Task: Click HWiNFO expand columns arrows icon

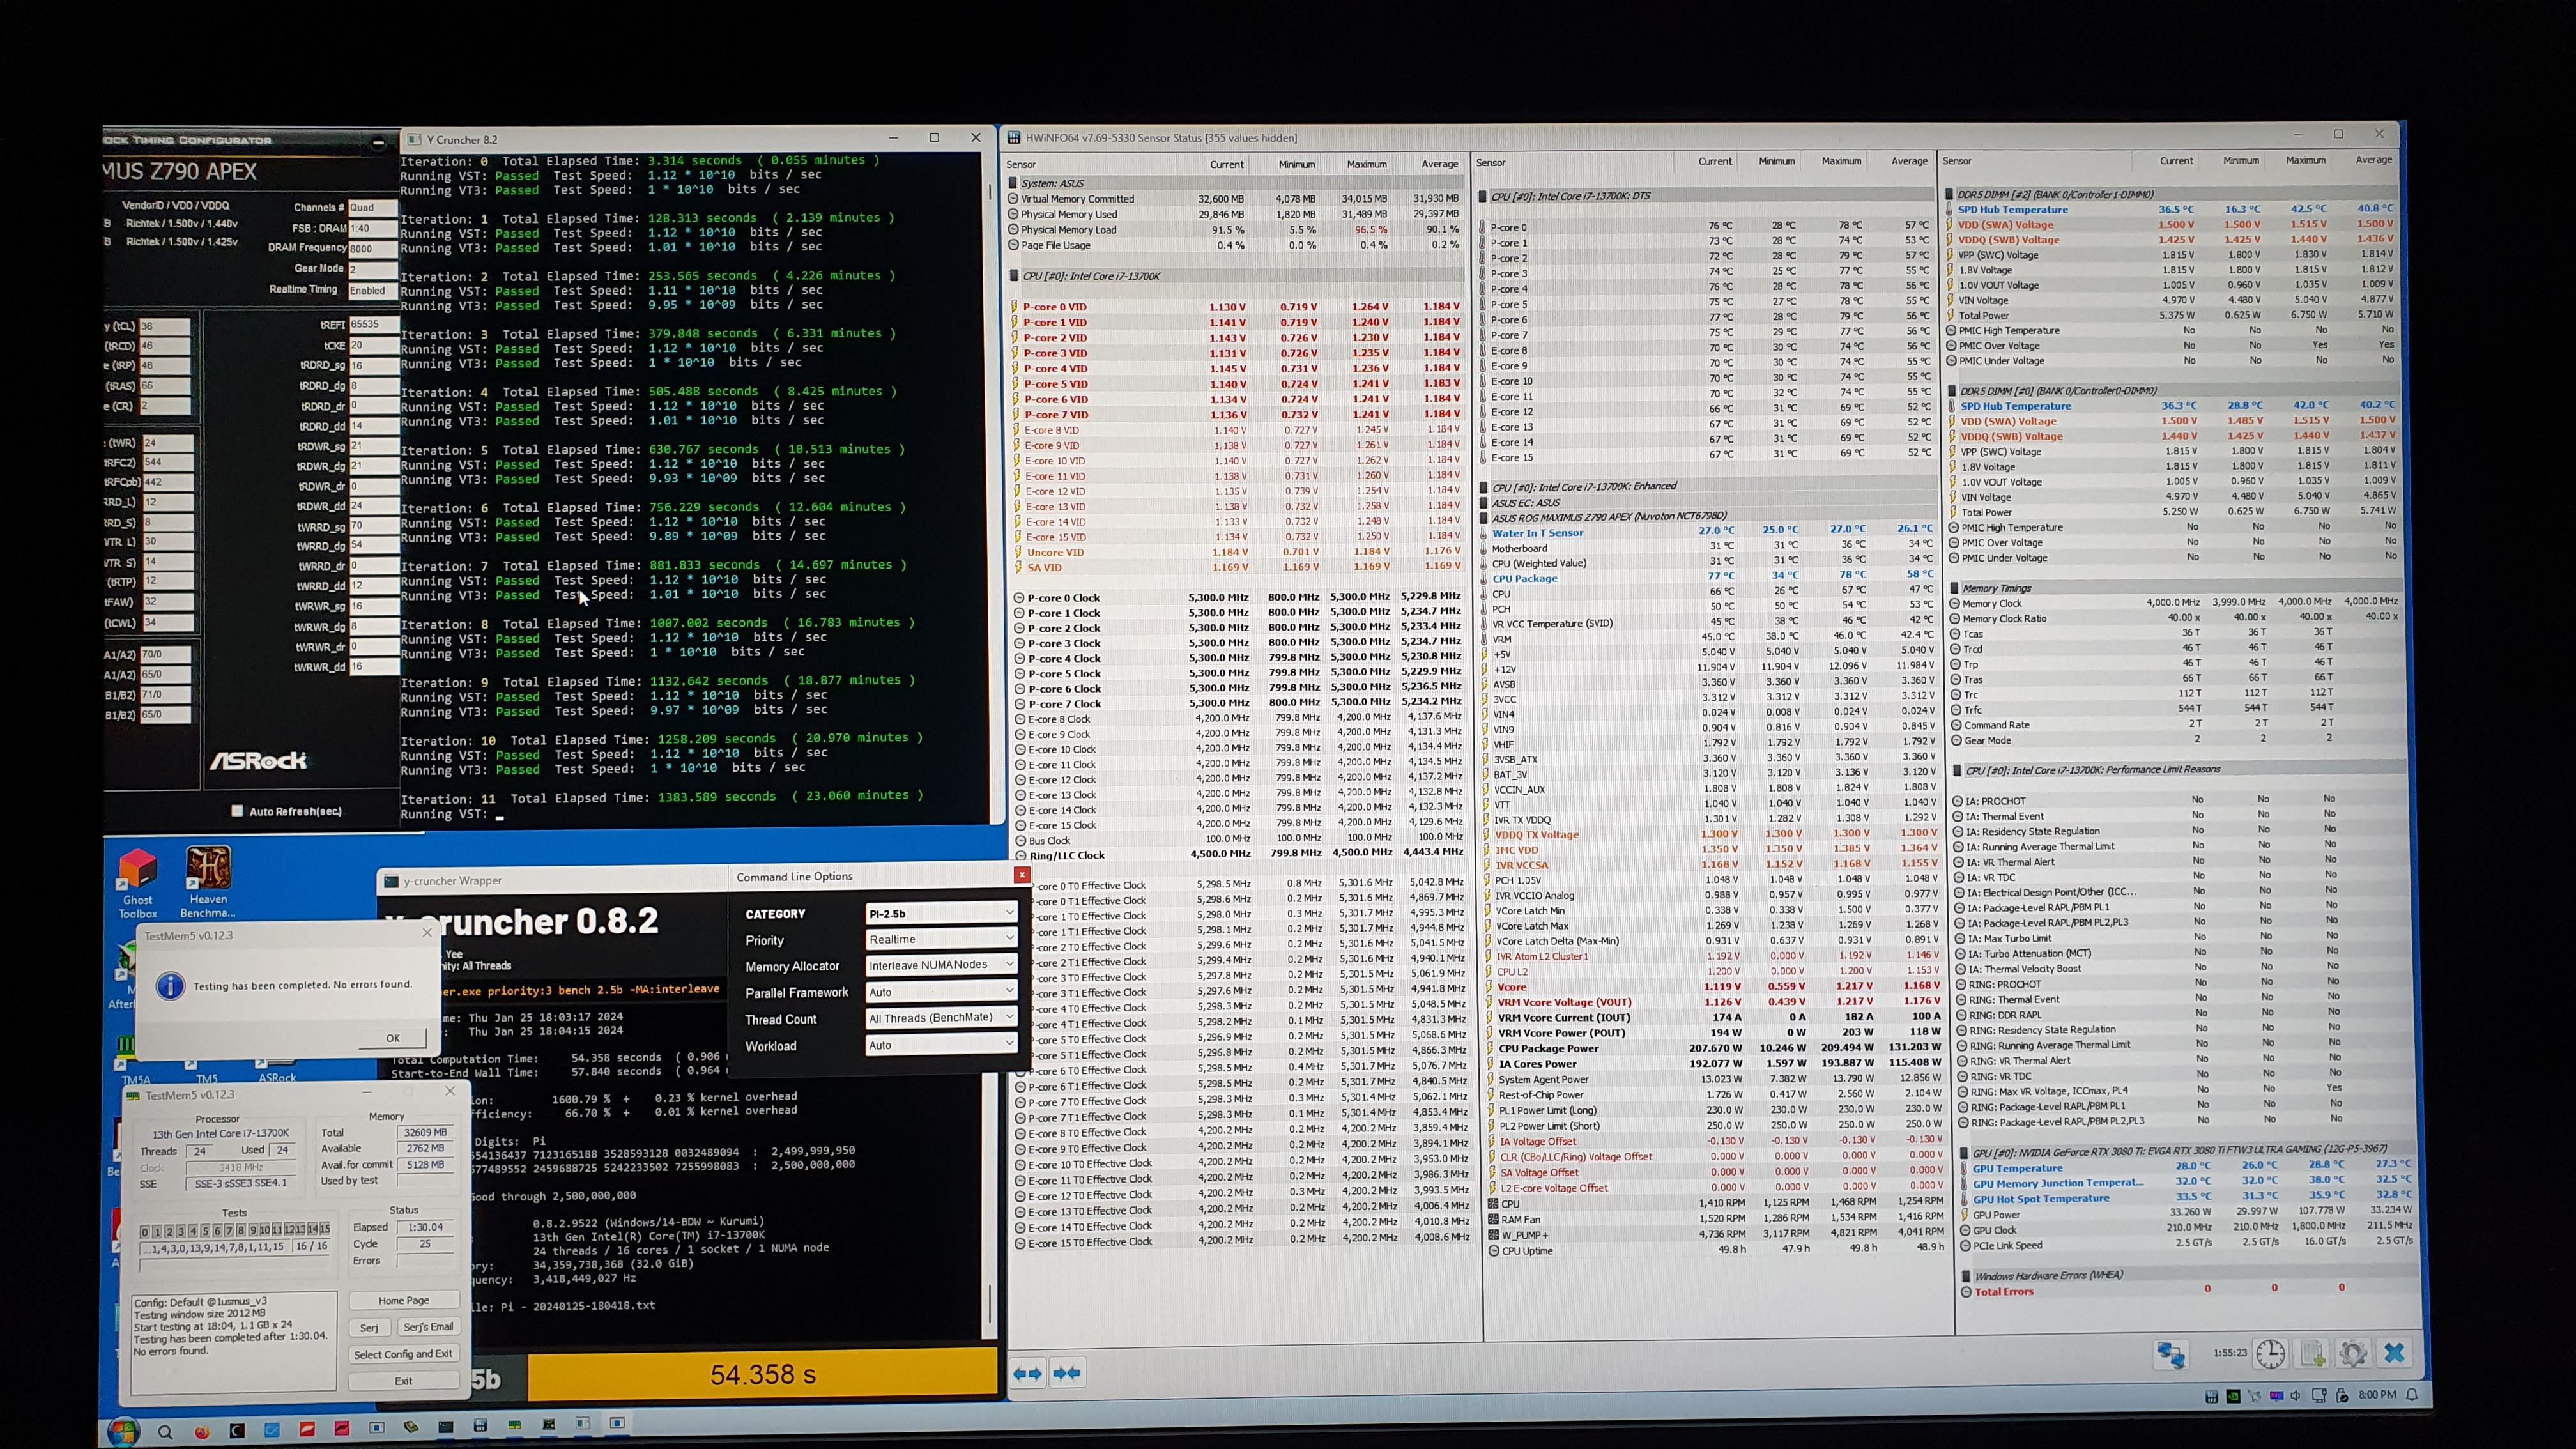Action: (1027, 1373)
